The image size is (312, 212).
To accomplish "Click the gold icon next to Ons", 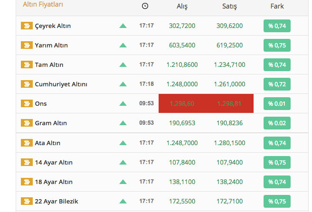I will coord(27,103).
